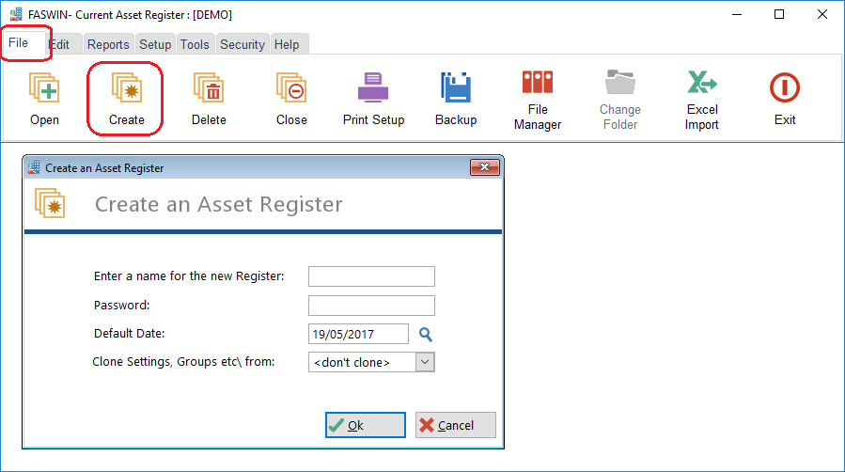Cancel the Create an Asset Register dialog
The width and height of the screenshot is (845, 472).
coord(455,425)
